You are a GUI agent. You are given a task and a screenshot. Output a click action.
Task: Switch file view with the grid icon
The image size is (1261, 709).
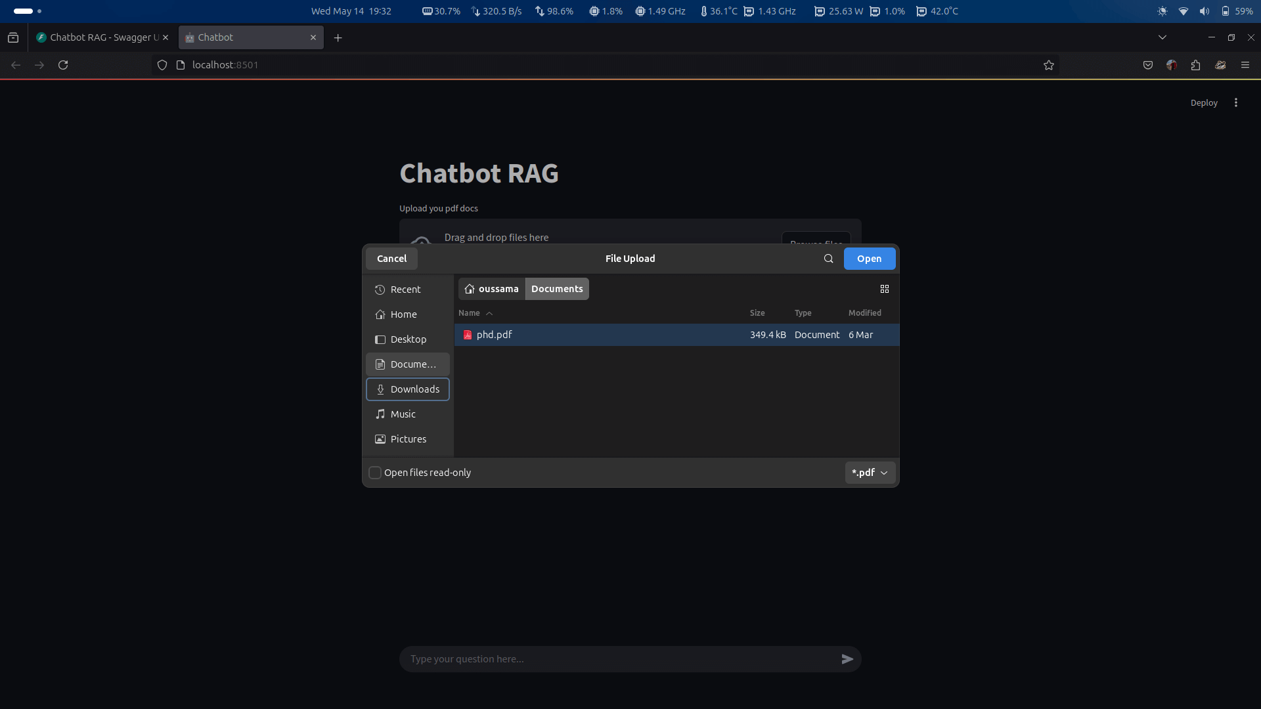884,289
